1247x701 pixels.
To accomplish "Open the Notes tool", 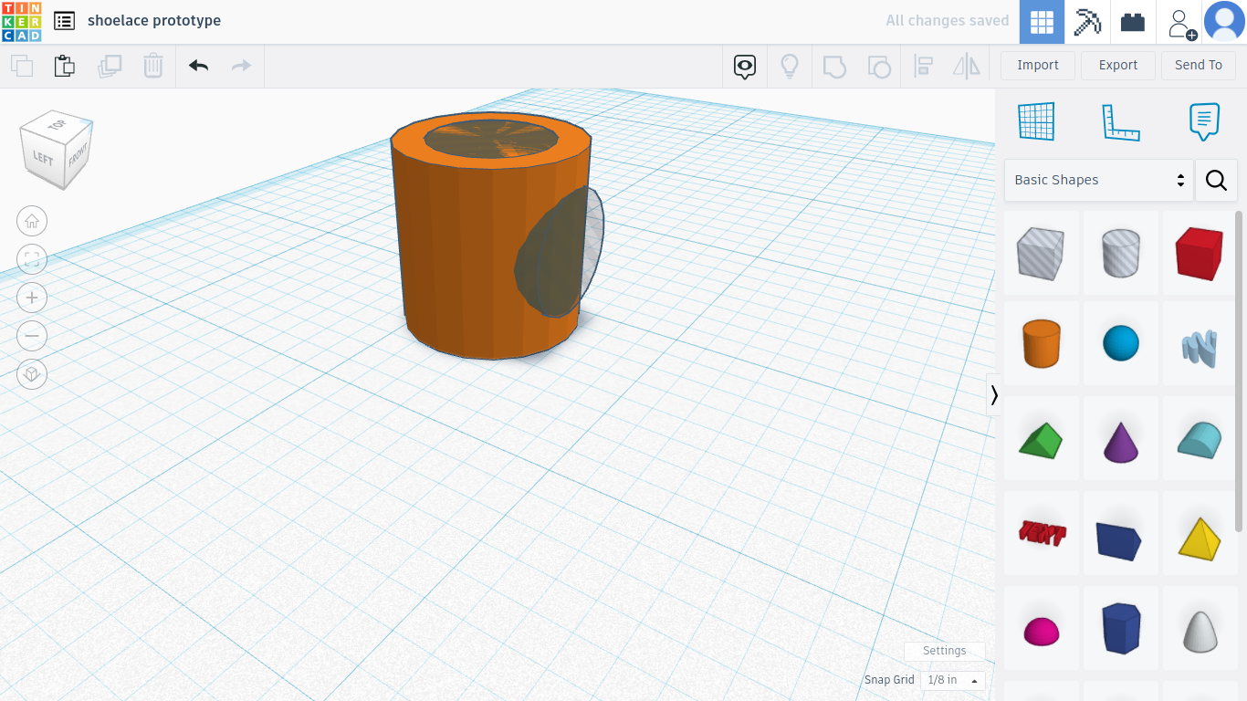I will (1204, 121).
